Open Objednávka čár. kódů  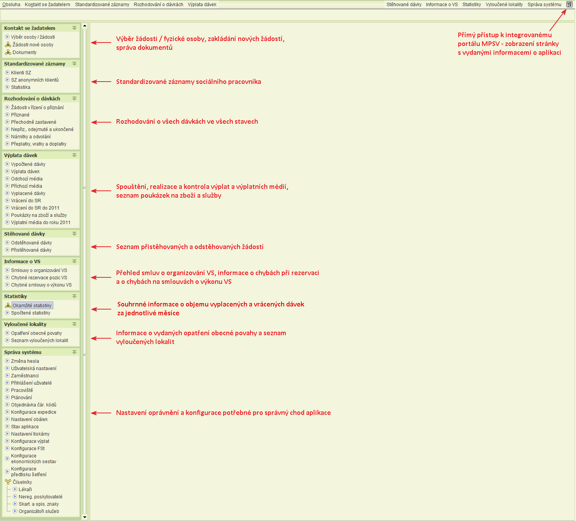tap(34, 405)
